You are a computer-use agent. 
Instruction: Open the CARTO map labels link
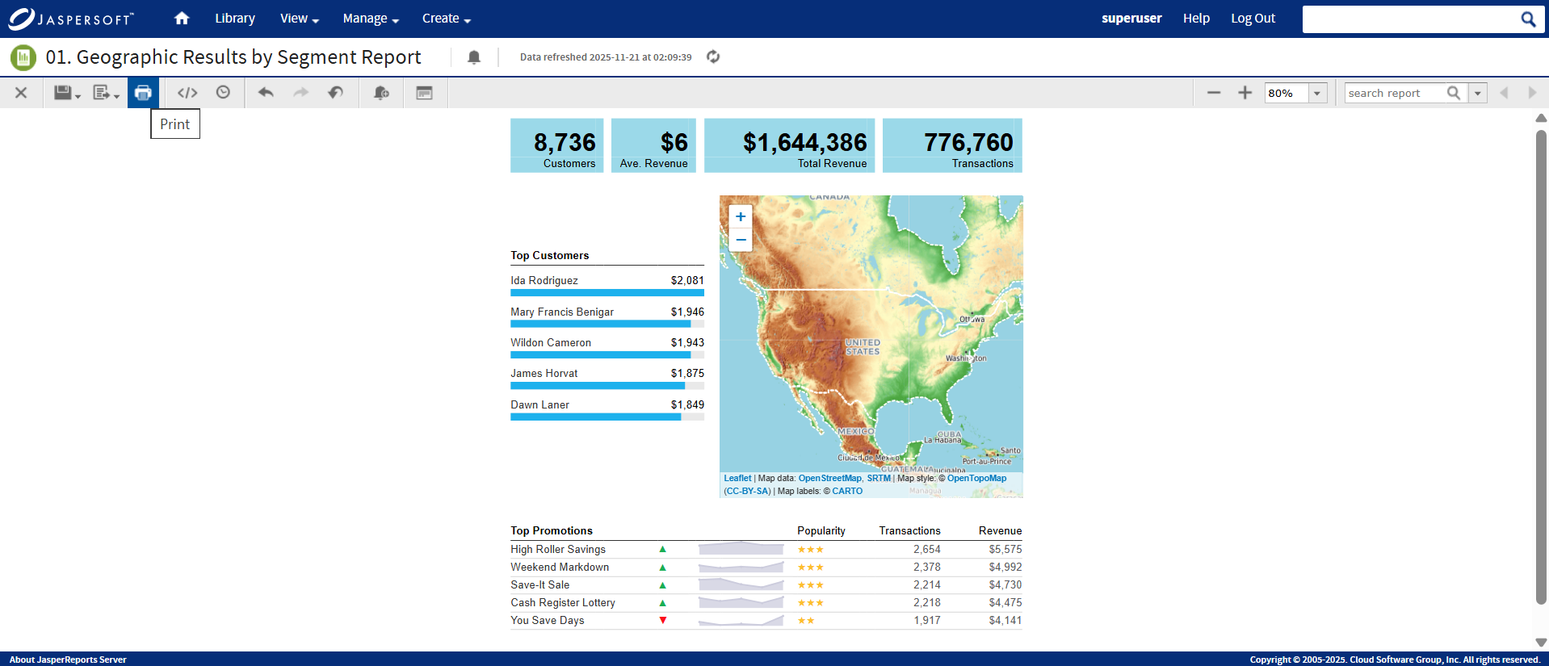point(847,491)
